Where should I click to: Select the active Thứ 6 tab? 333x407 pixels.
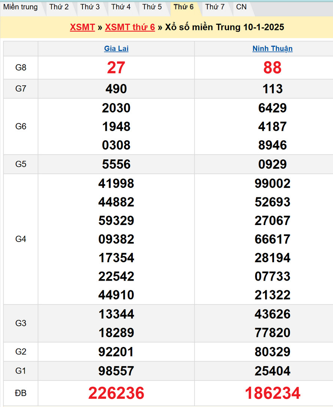pyautogui.click(x=183, y=7)
